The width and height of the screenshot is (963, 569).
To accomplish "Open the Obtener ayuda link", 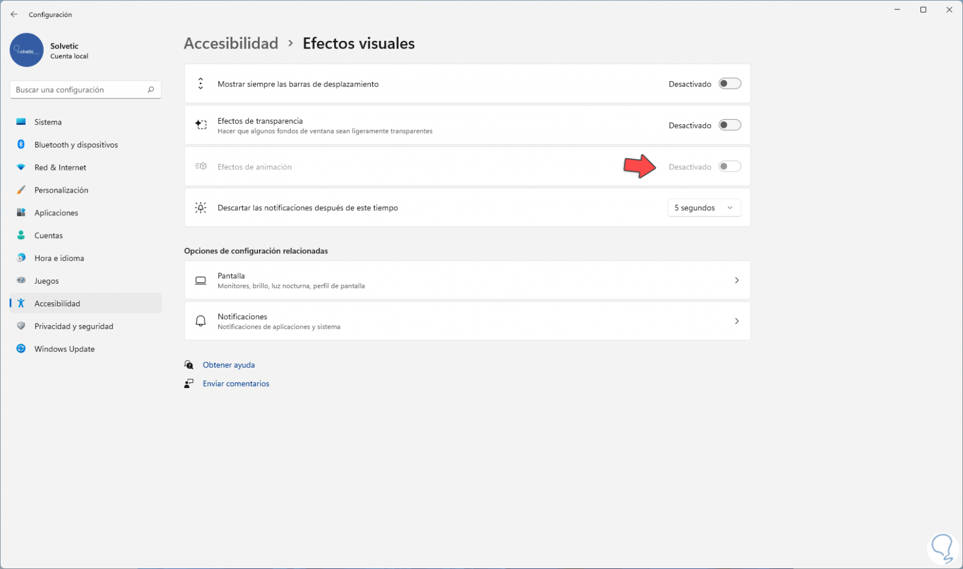I will (x=229, y=365).
